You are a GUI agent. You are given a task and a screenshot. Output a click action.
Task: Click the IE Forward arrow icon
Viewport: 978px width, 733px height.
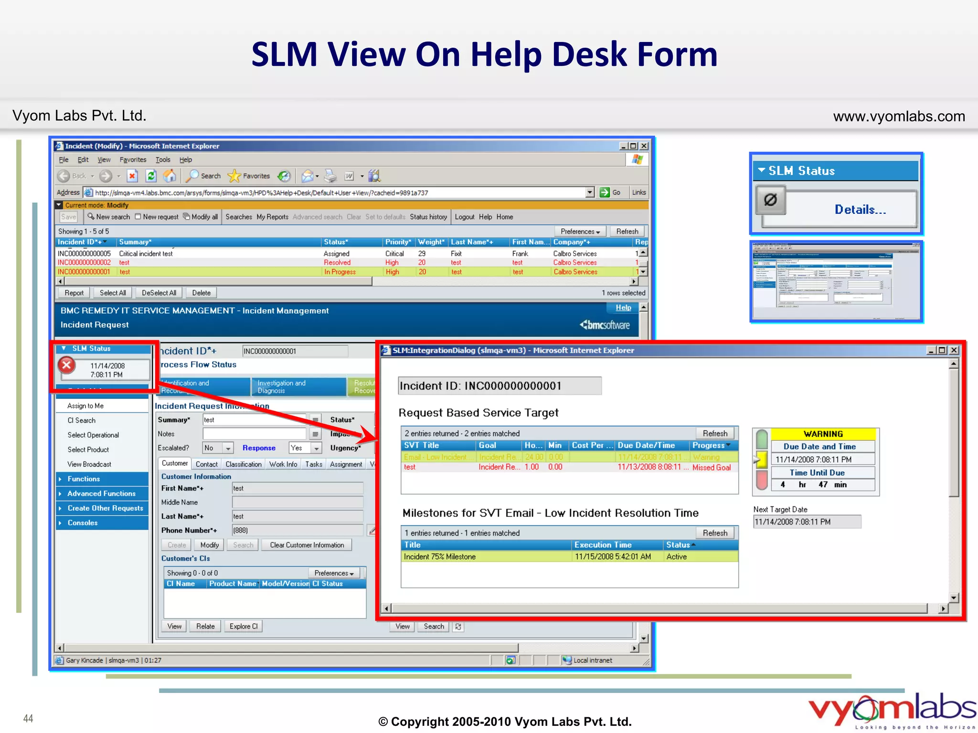click(106, 176)
